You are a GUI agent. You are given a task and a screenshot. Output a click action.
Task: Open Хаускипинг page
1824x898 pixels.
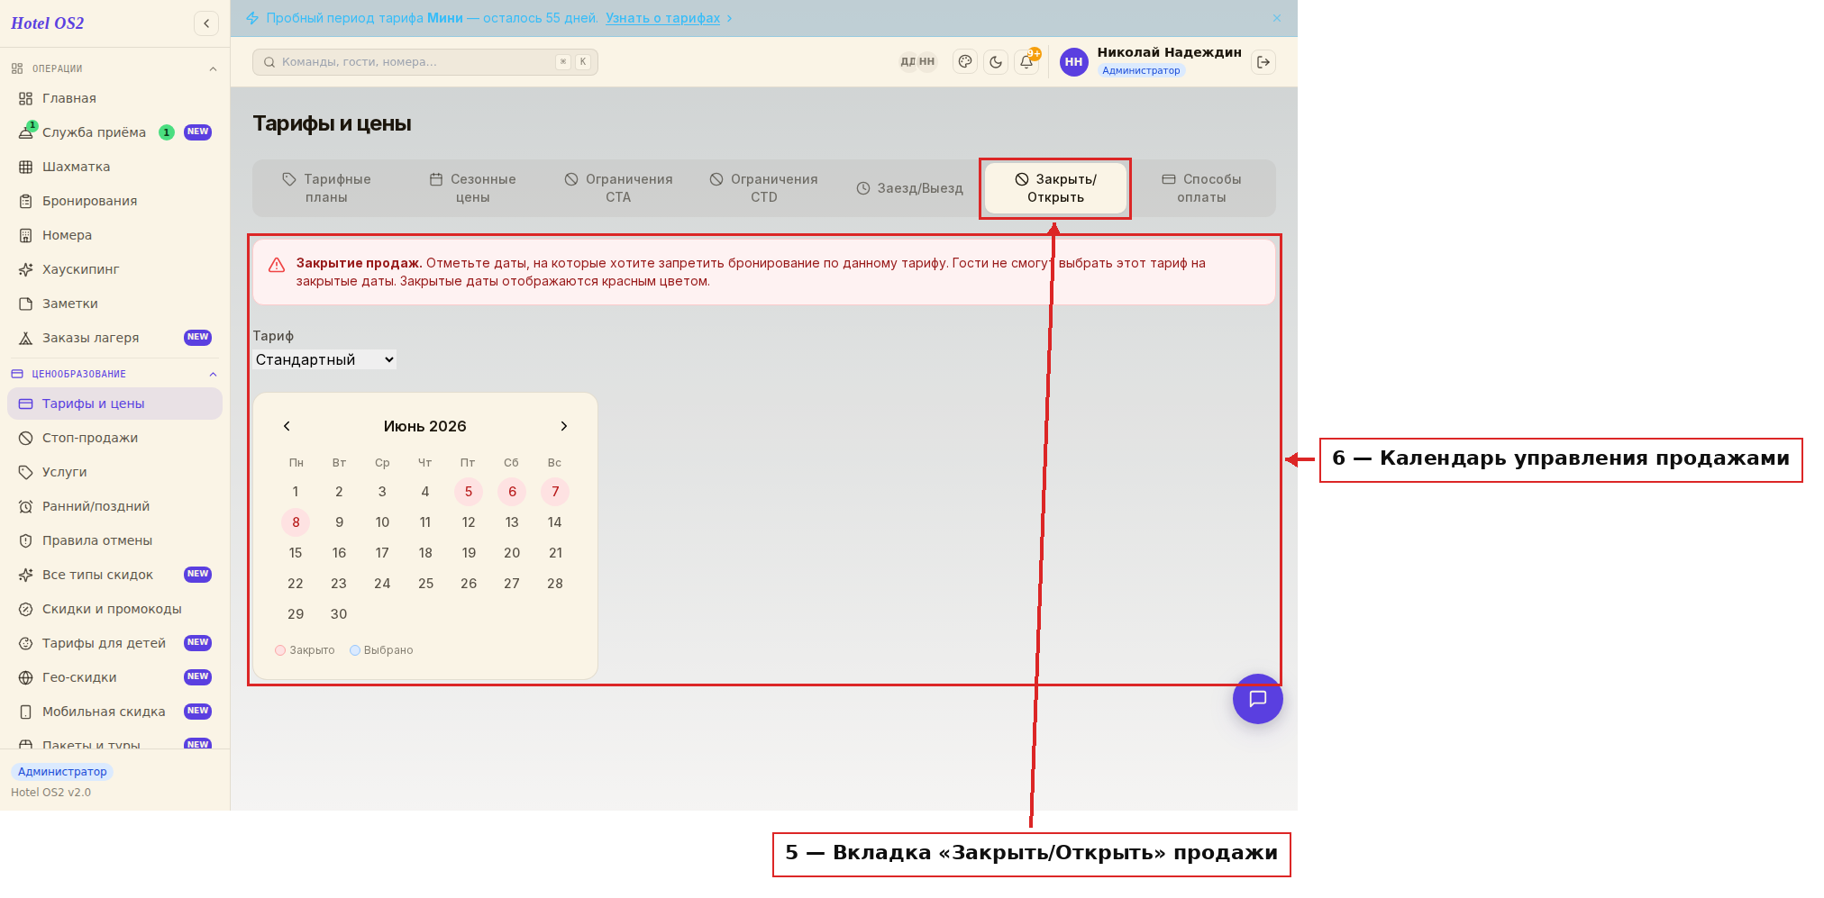coord(114,269)
